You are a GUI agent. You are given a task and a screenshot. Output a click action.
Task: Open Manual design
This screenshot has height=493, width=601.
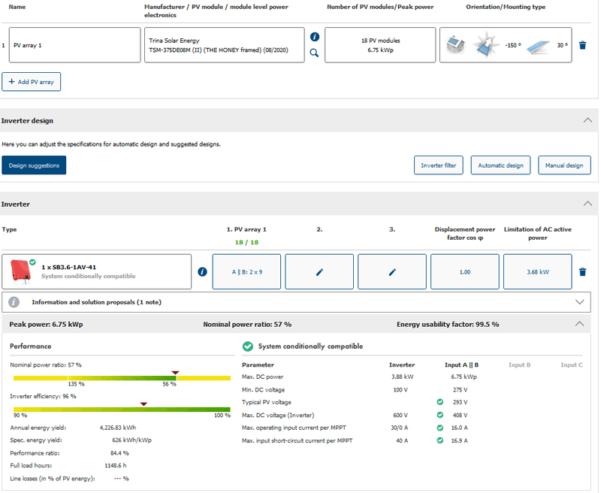tap(564, 165)
